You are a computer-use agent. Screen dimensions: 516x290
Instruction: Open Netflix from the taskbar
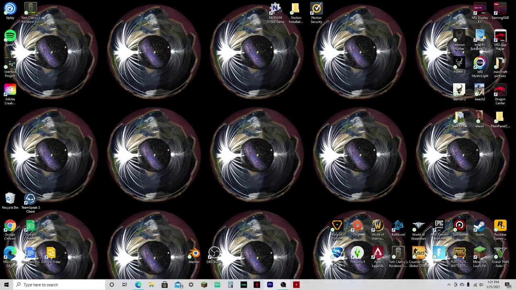257,285
